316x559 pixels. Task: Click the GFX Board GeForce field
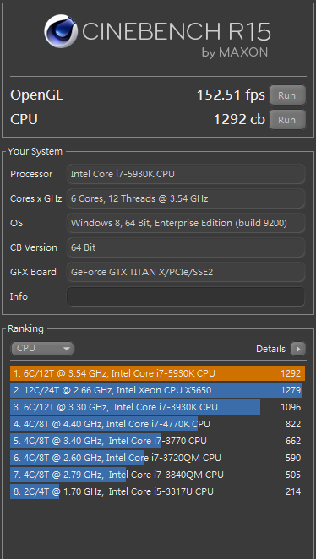[186, 272]
